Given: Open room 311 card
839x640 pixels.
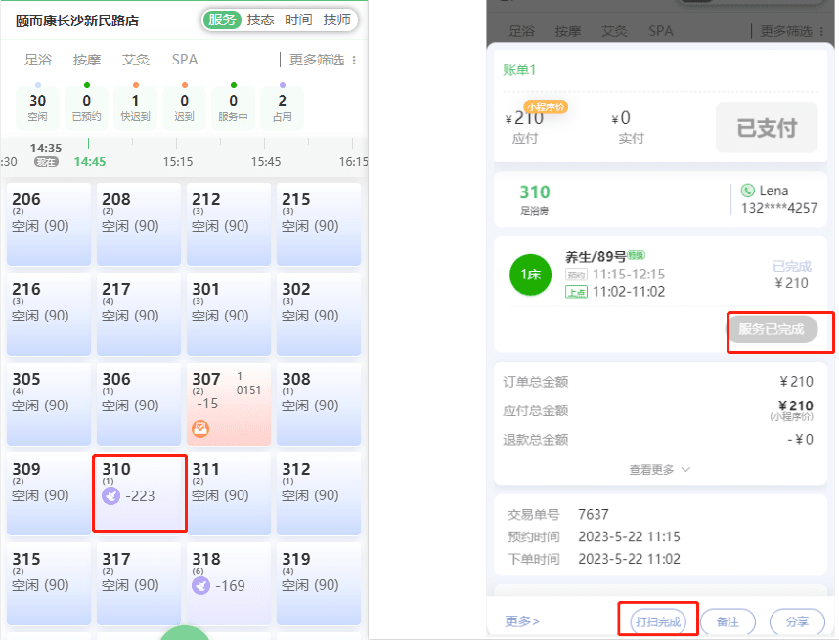Looking at the screenshot, I should 229,493.
